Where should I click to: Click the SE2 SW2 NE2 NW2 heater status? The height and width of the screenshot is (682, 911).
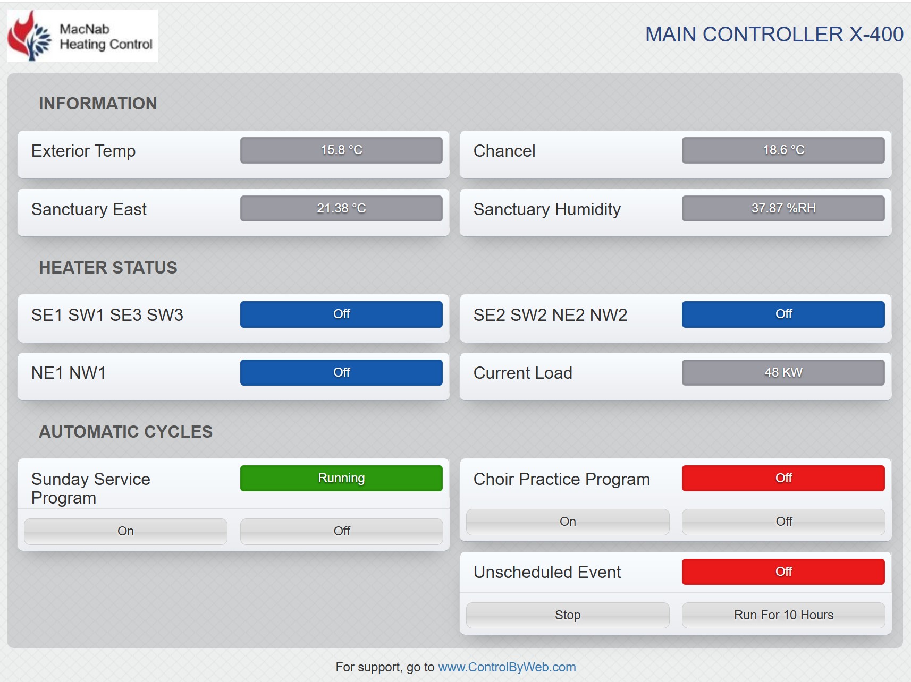click(x=783, y=314)
